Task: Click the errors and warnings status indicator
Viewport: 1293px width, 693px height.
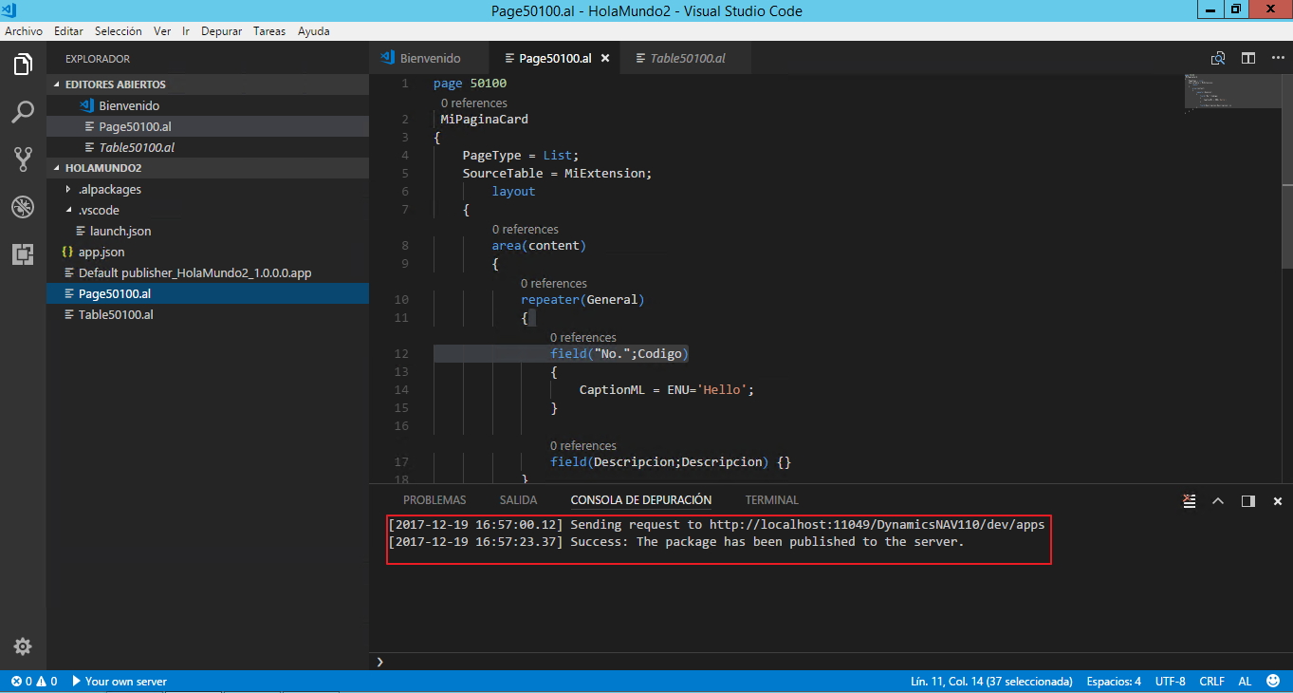Action: [33, 682]
